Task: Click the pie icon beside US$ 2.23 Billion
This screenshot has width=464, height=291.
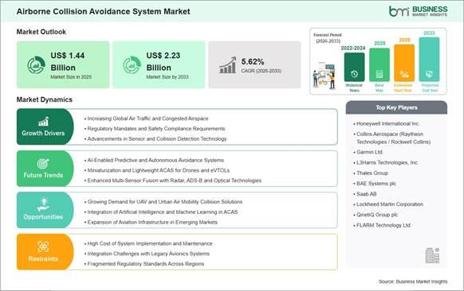Action: (x=132, y=65)
